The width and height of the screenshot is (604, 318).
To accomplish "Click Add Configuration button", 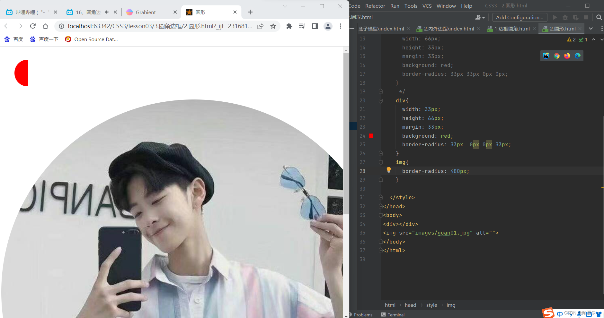I will click(520, 17).
